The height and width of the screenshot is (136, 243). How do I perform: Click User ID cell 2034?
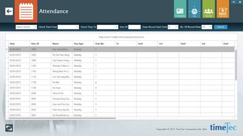coord(40,104)
